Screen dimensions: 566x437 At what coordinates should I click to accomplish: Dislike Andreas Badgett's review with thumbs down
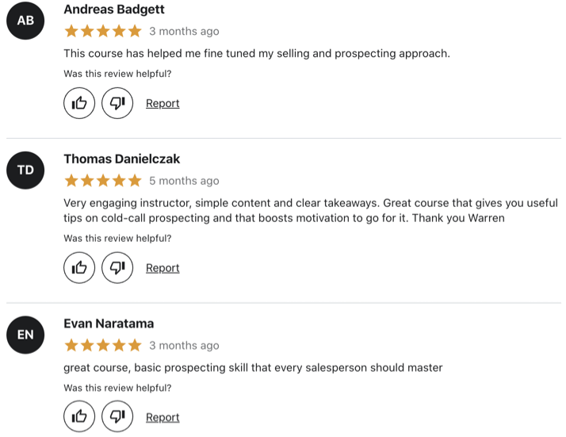[x=117, y=103]
